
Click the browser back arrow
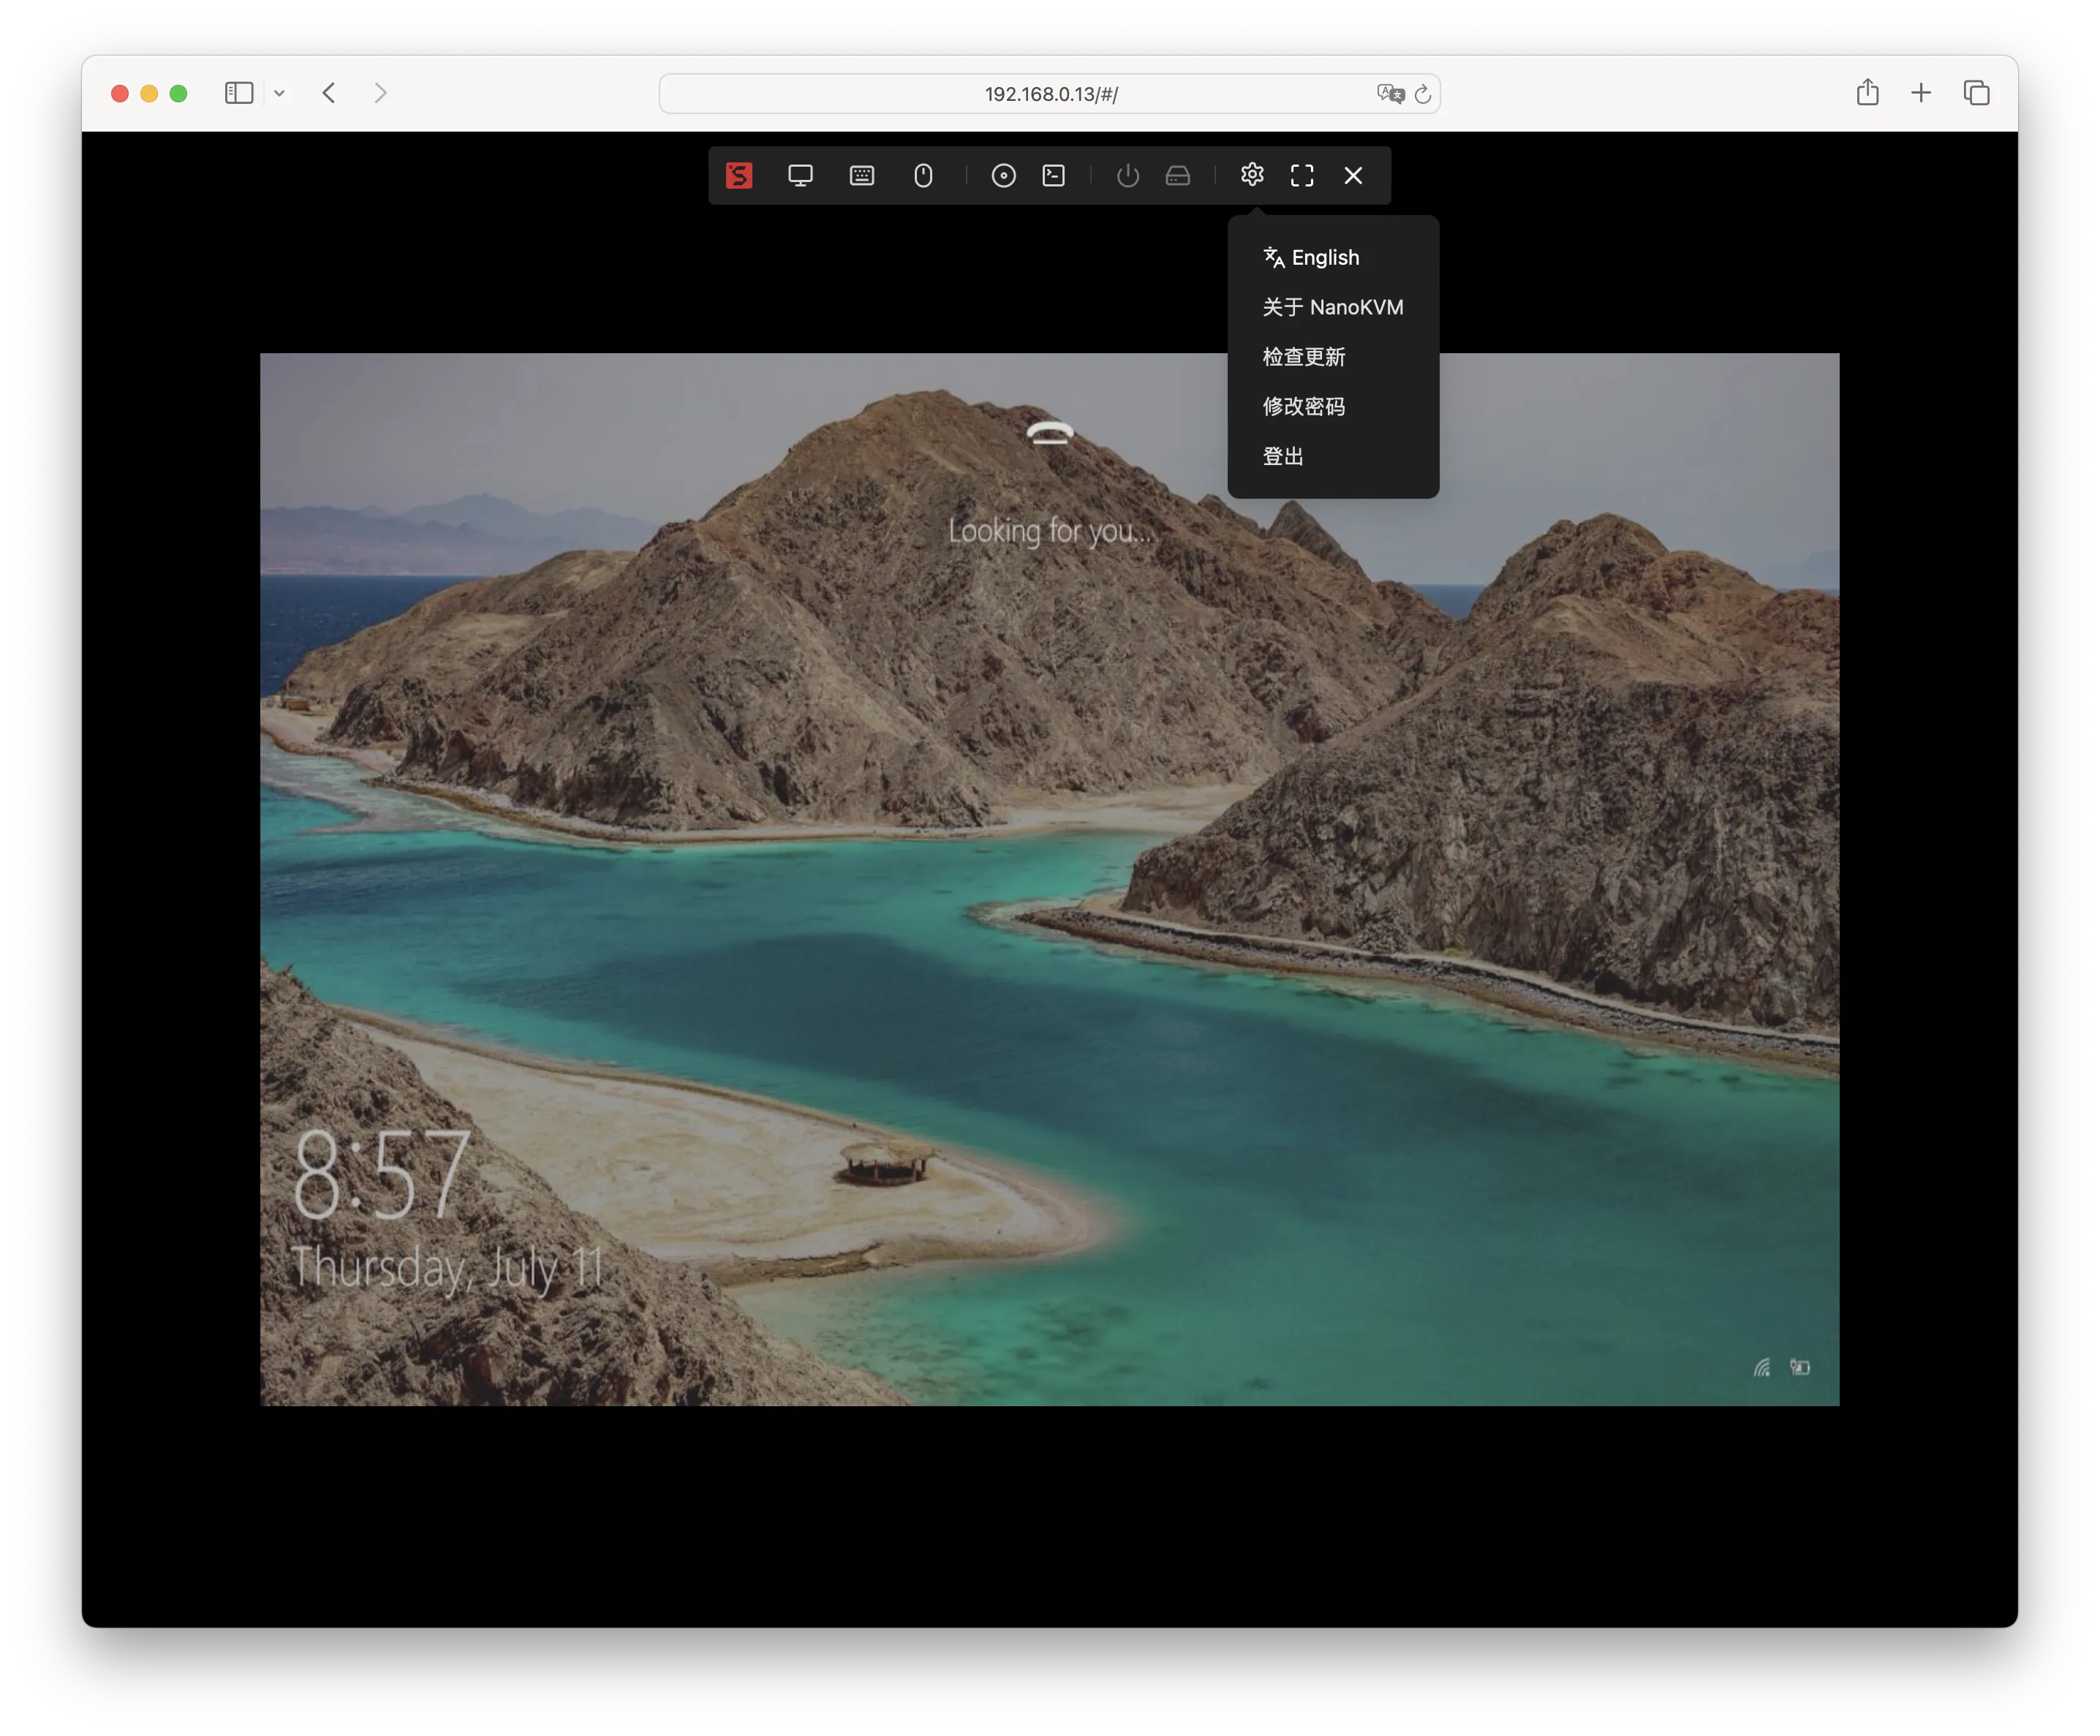click(x=329, y=93)
